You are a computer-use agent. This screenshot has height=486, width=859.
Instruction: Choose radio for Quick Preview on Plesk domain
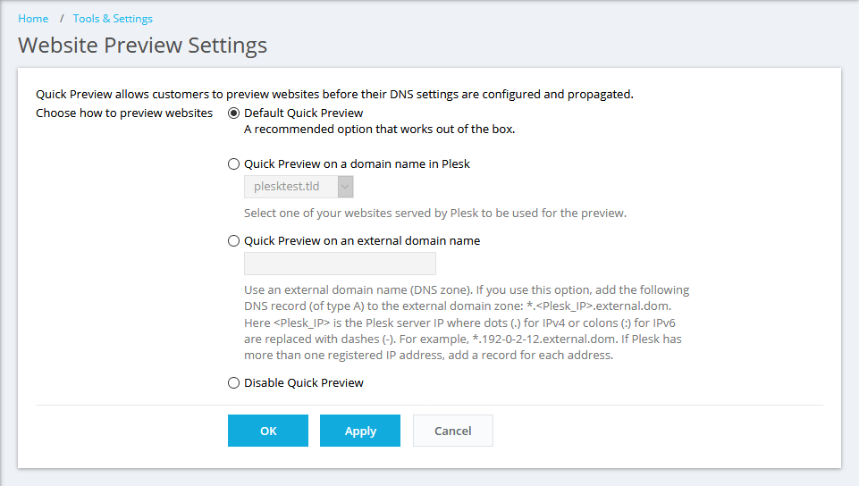234,164
